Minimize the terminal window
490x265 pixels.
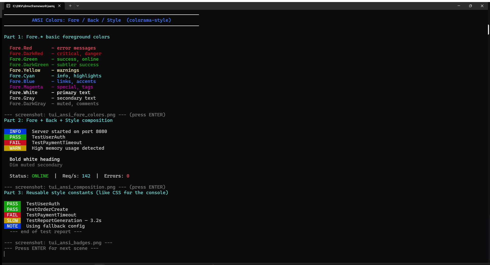click(x=459, y=6)
